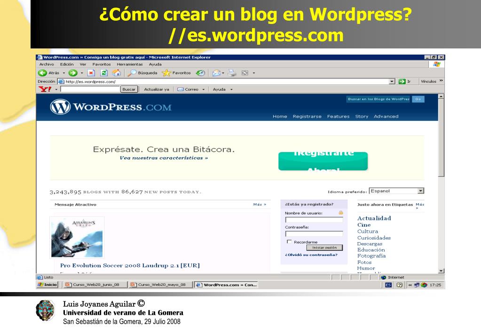Expand the Yahoo toolbar Ayuda dropdown
The image size is (481, 333).
[232, 90]
